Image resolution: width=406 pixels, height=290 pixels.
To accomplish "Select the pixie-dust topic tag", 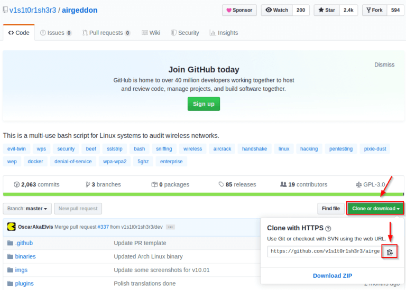I will pyautogui.click(x=375, y=149).
